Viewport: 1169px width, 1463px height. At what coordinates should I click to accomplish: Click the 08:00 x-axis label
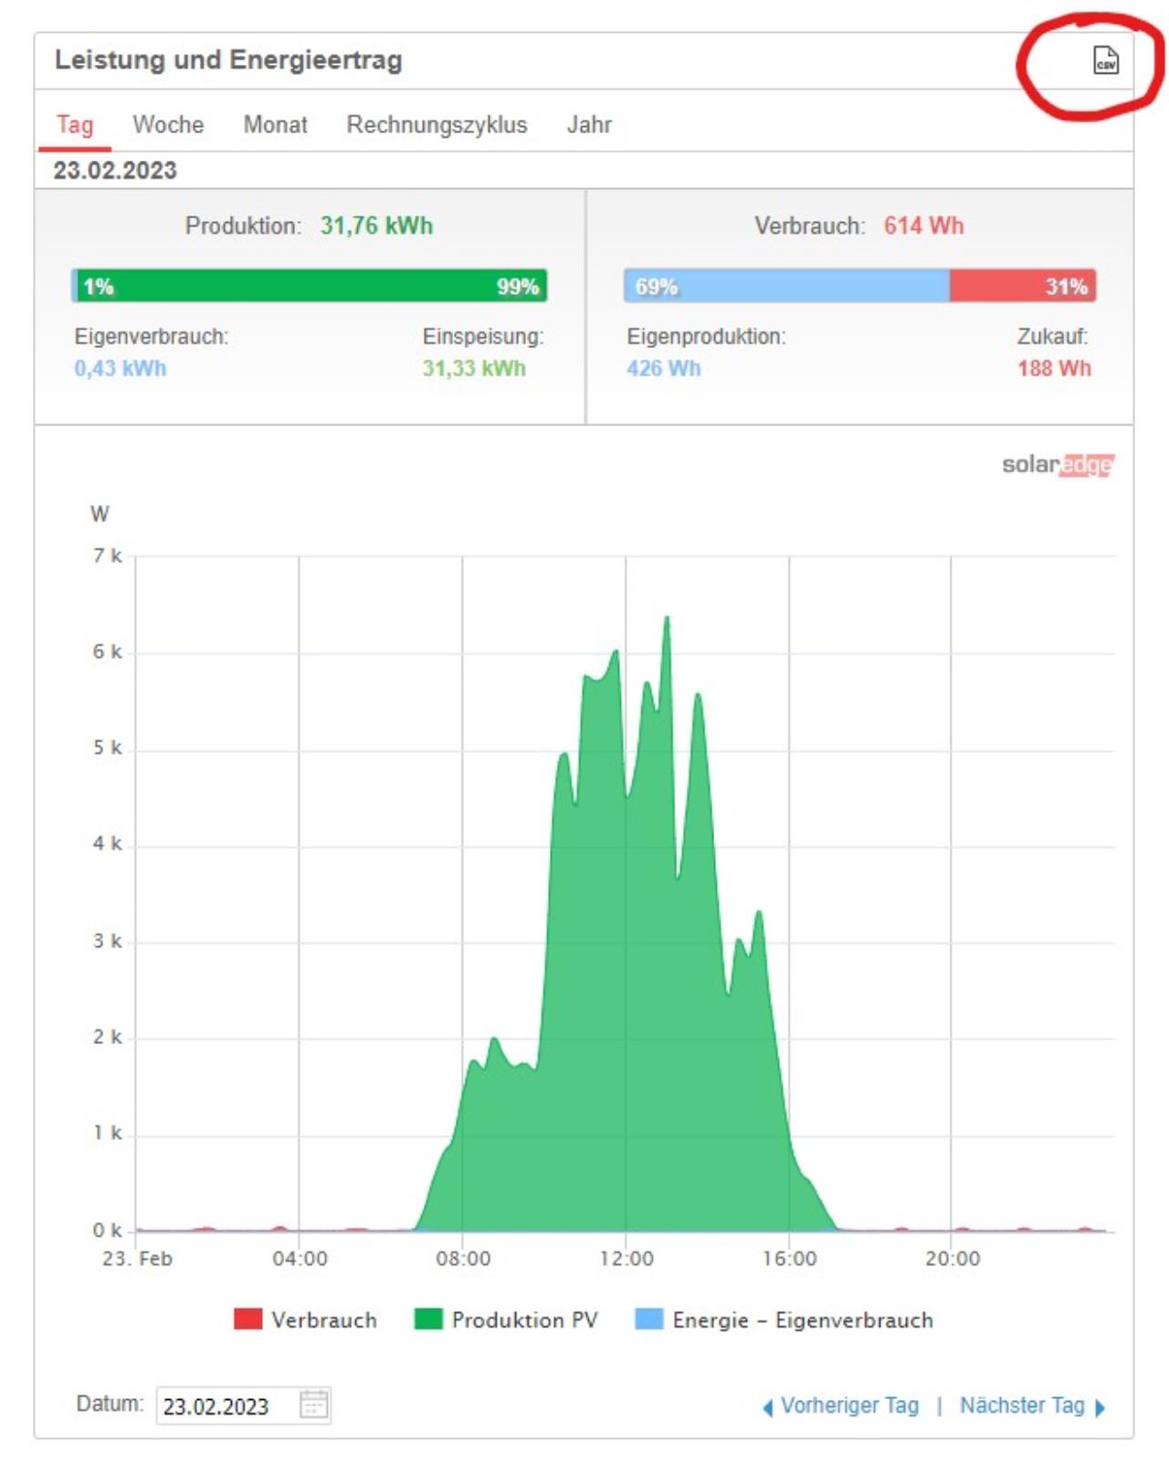(463, 1258)
